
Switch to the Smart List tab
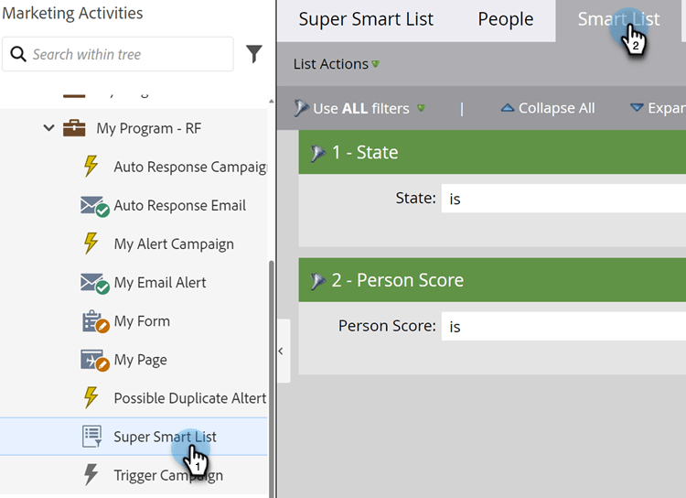point(618,19)
